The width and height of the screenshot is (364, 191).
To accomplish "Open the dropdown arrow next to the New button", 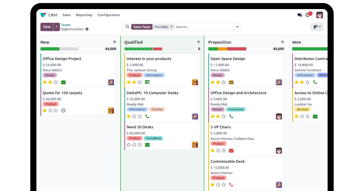I will (57, 27).
